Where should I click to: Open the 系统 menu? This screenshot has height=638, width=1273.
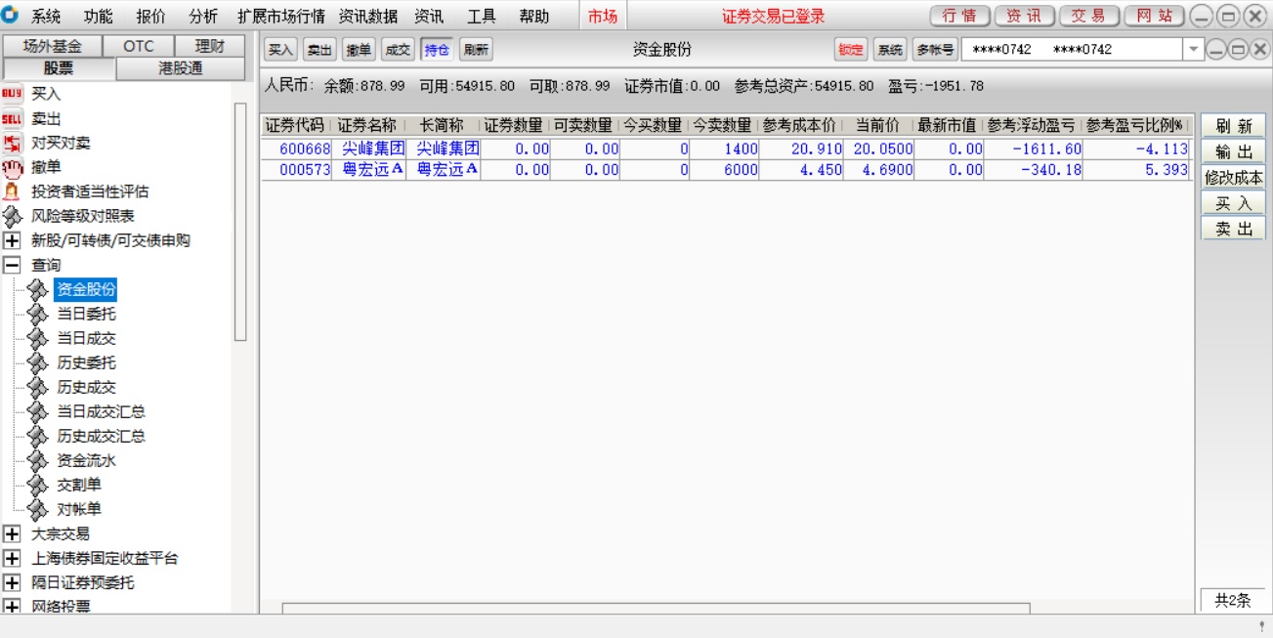[x=46, y=16]
